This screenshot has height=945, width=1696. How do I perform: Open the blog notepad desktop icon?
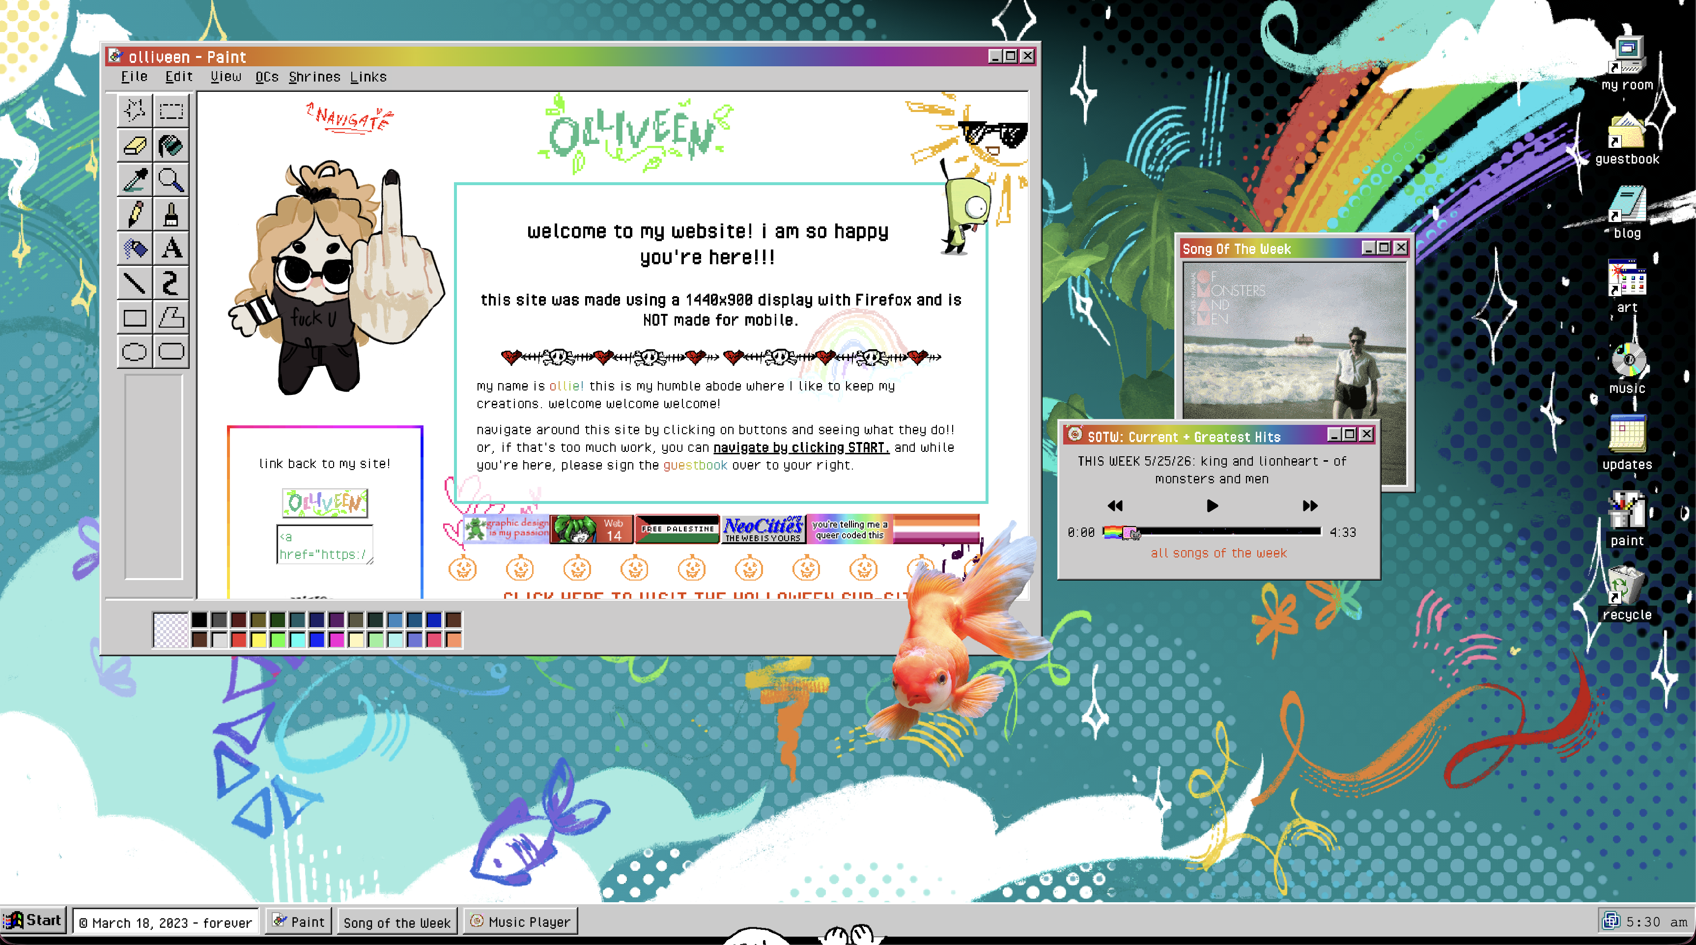1627,212
